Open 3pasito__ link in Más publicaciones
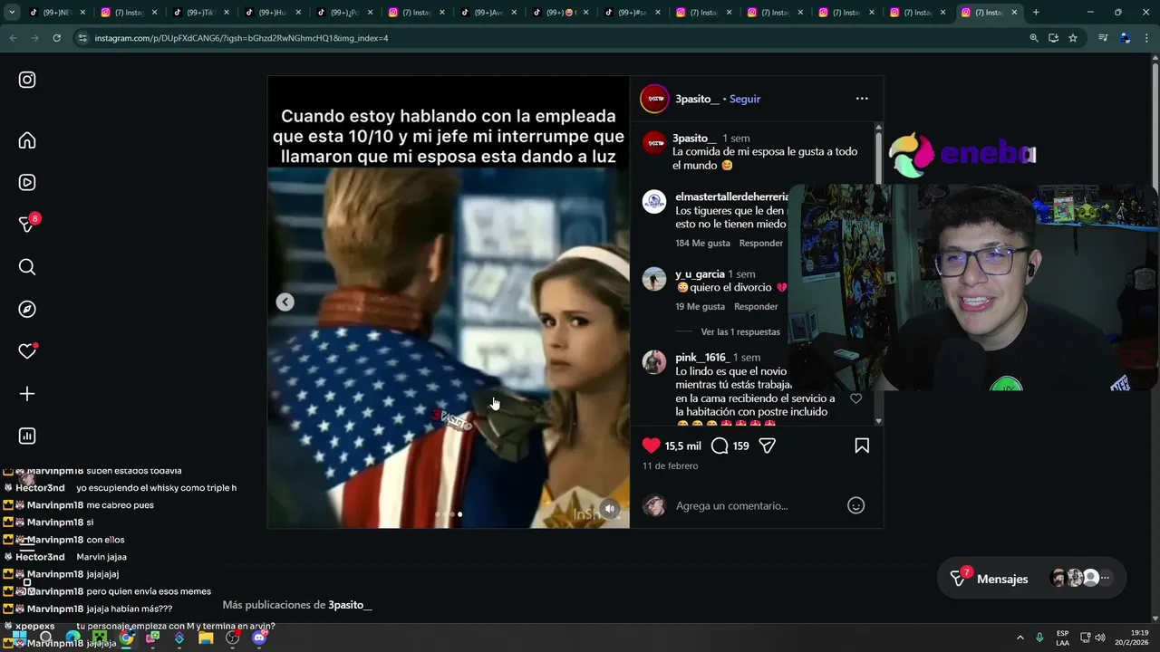 [350, 605]
